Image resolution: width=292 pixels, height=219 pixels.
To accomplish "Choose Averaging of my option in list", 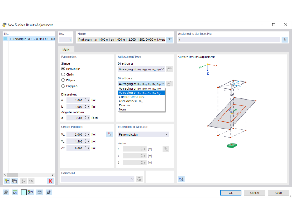I will [141, 88].
